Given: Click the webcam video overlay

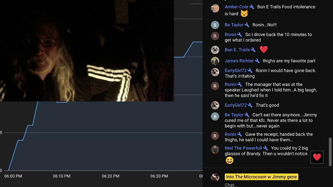Looking at the screenshot, I should [87, 51].
